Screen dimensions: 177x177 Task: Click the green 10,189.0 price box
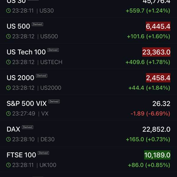157,155
